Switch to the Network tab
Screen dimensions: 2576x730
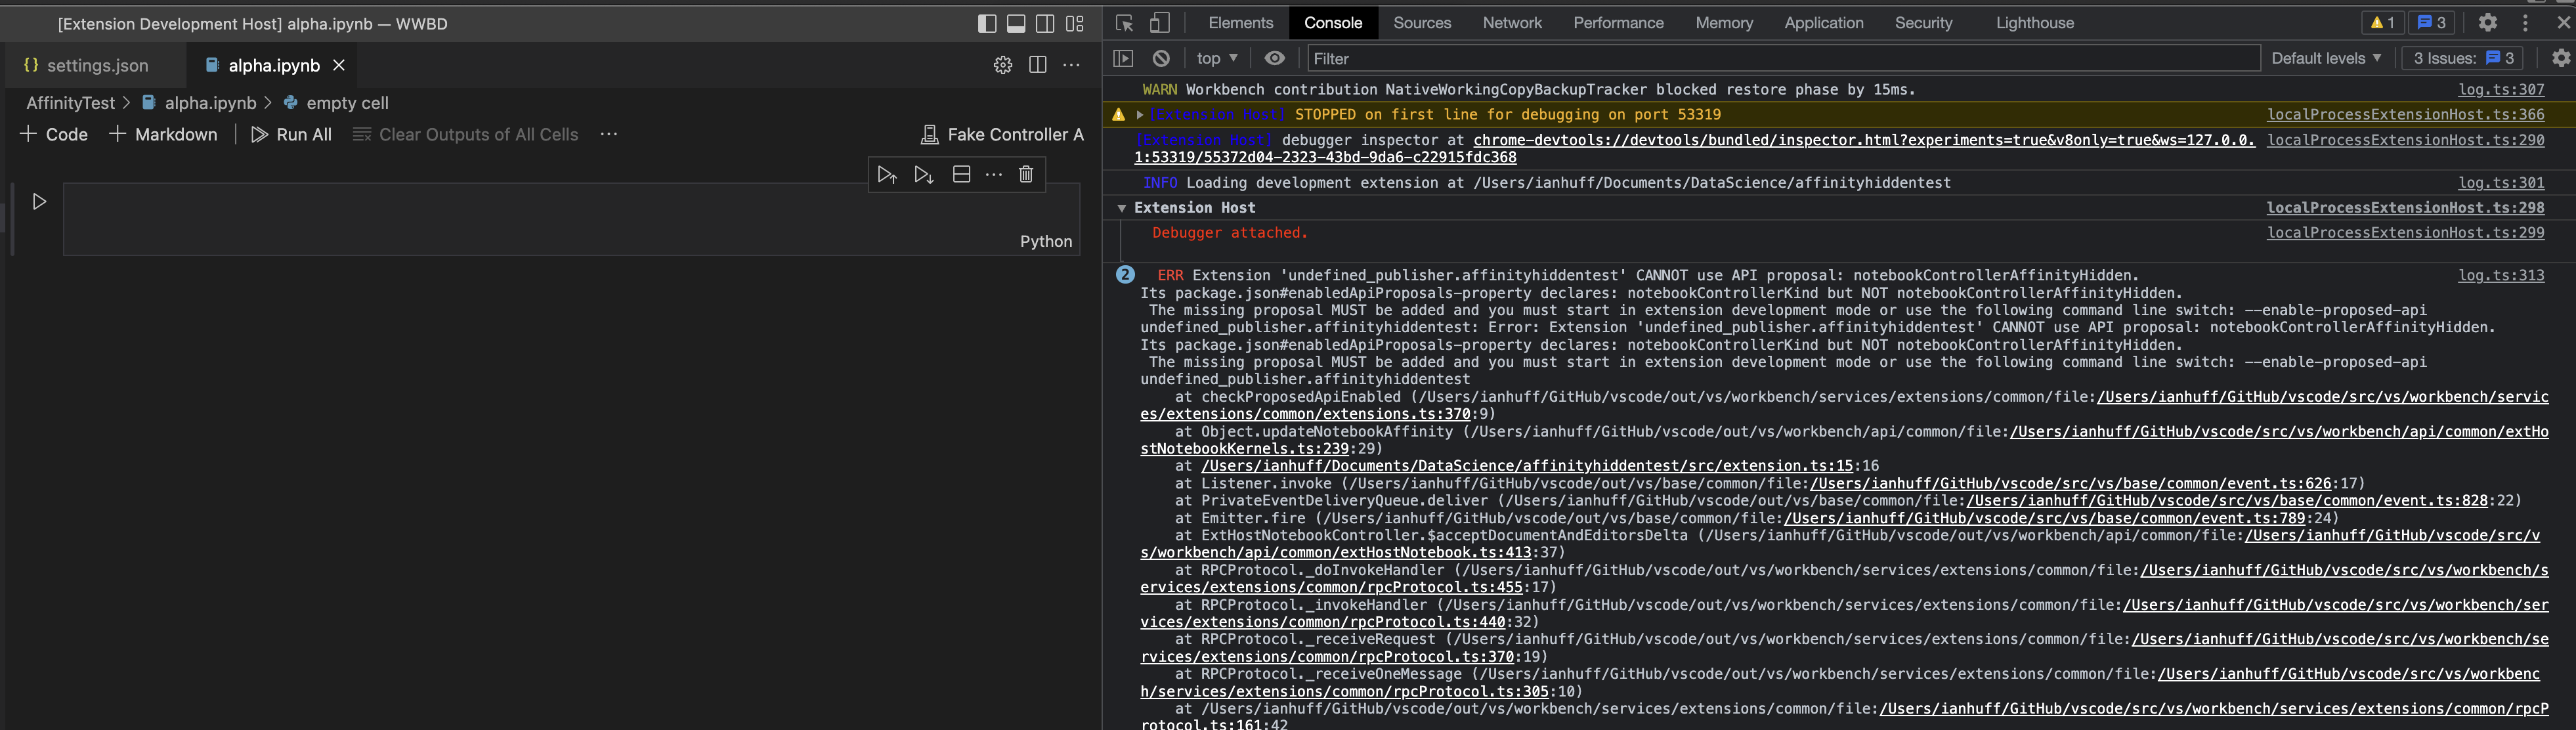(1511, 23)
